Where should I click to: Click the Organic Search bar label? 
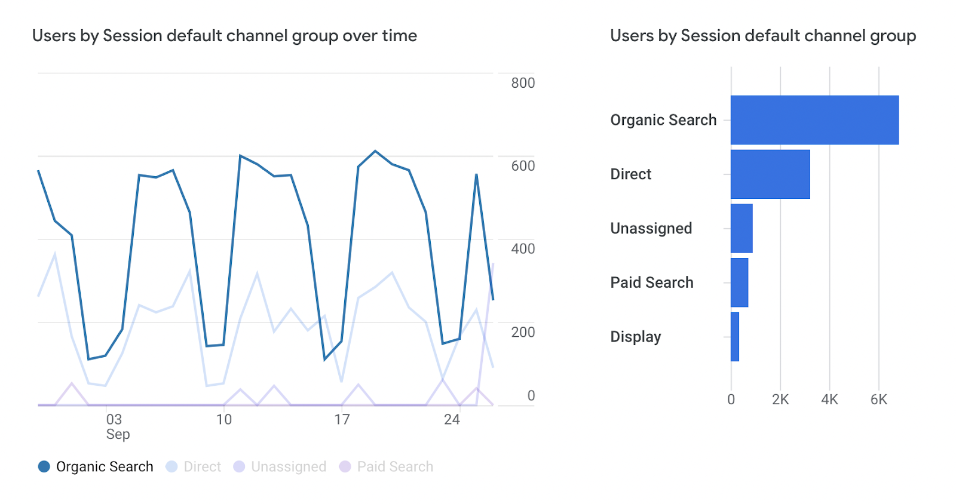(663, 120)
